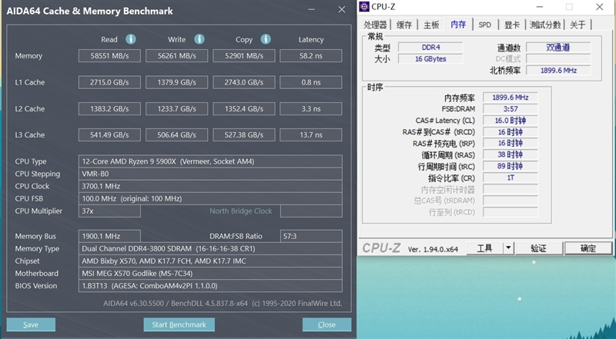Open the 測試分數 tab in CPU-Z

click(x=545, y=25)
